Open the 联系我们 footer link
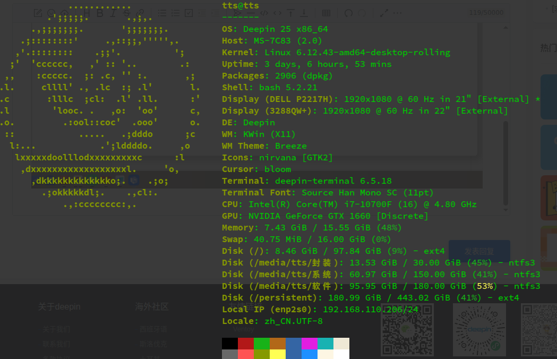557x359 pixels. pyautogui.click(x=56, y=344)
